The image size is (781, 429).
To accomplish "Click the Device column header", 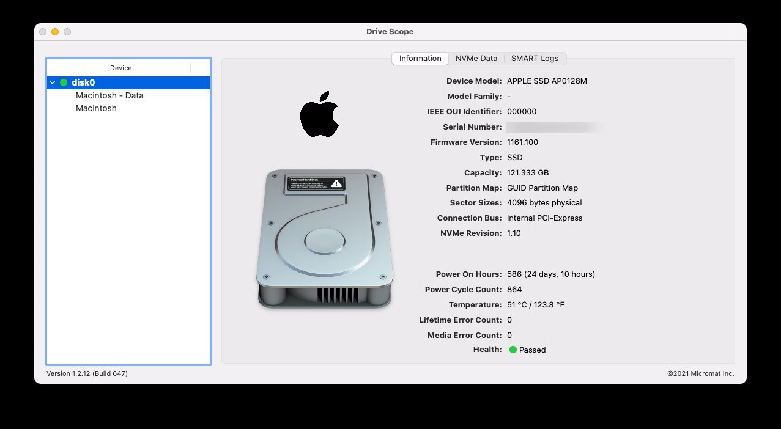I will 121,68.
